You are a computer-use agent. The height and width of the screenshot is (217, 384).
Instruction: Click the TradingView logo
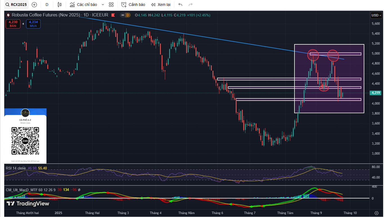(28, 204)
